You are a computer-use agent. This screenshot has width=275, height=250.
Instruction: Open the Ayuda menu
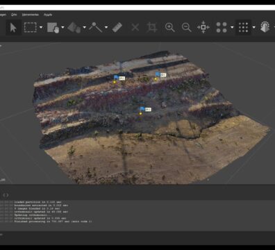pos(48,15)
